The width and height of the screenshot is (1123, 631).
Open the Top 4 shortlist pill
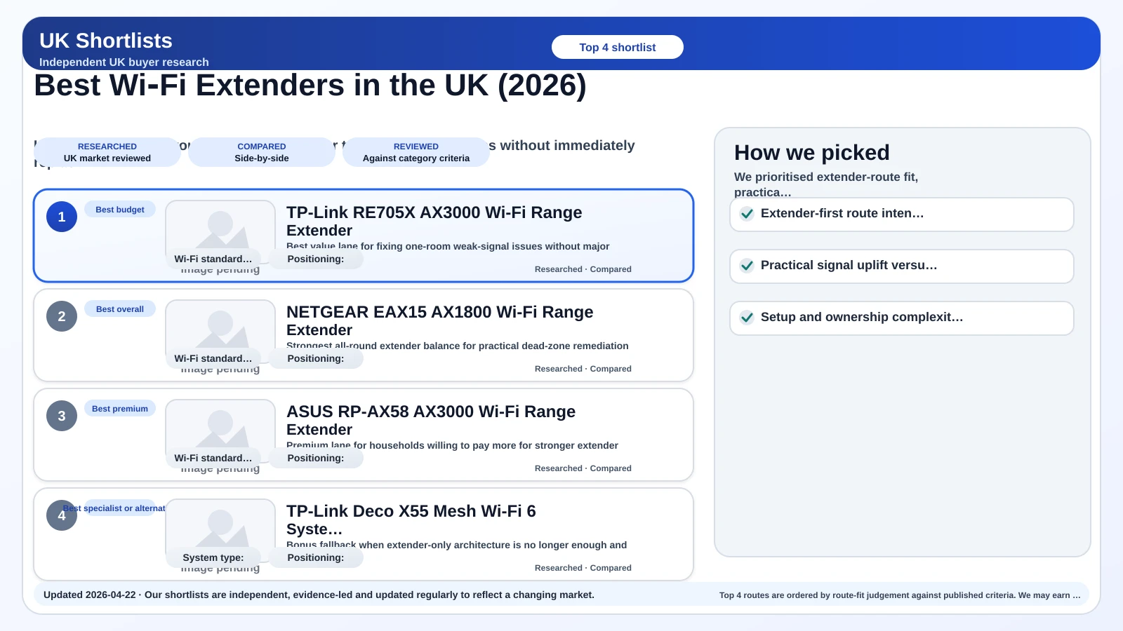(618, 47)
